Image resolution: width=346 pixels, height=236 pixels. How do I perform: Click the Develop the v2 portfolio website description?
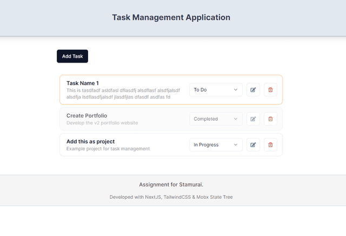pos(102,123)
